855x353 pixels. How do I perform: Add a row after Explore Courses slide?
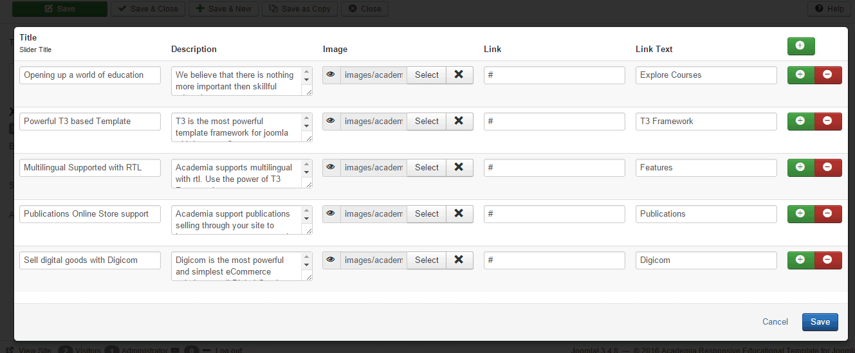[x=800, y=75]
